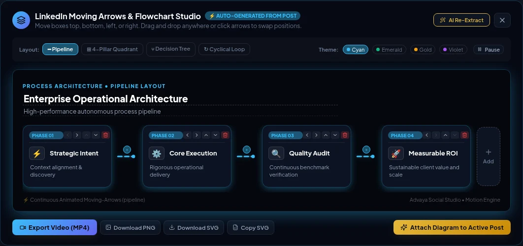Screen dimensions: 523x246
Task: Click the PHASE 01 label badge
Action: pyautogui.click(x=46, y=135)
